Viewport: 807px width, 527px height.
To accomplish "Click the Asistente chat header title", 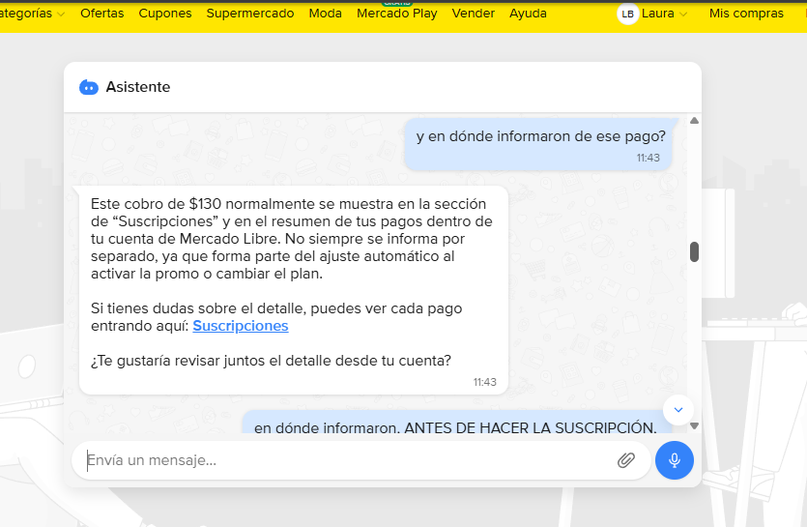I will click(x=138, y=87).
